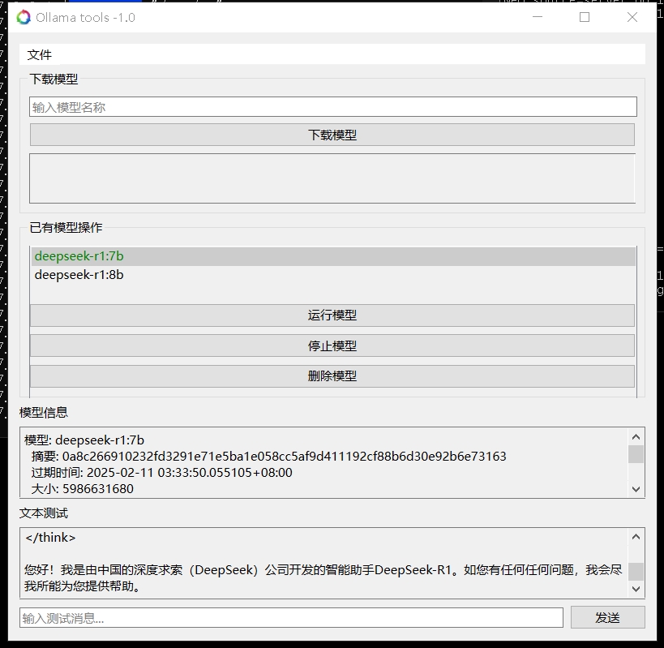Click the Ollama tools app icon
This screenshot has width=664, height=648.
point(24,17)
